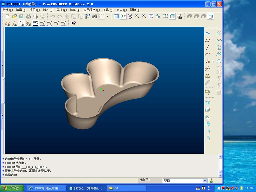Click the 开始 Start button

coord(12,188)
